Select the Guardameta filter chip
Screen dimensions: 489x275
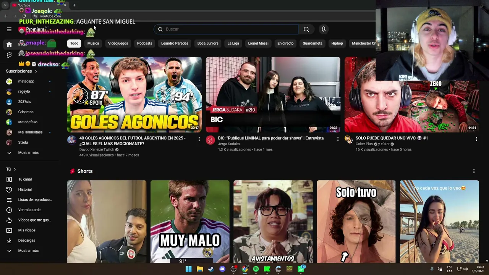point(313,44)
